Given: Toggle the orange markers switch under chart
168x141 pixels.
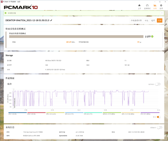Looking at the screenshot, I should coord(159,117).
